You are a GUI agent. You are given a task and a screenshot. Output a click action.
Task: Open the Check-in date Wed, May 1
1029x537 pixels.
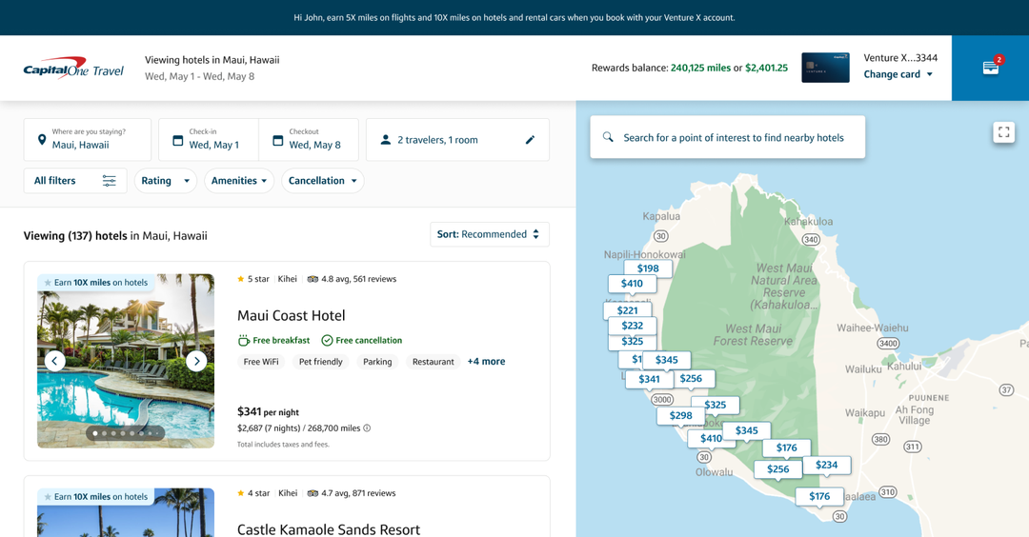coord(208,140)
